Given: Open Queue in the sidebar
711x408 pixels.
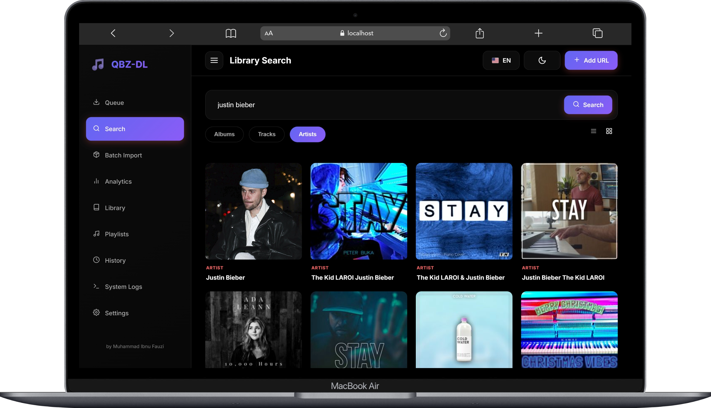Looking at the screenshot, I should (135, 103).
